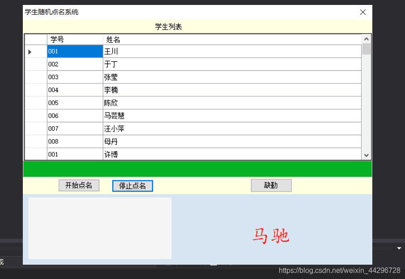Click the green progress bar

tap(197, 169)
